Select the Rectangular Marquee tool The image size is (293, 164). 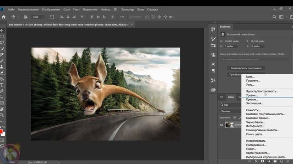tap(2, 36)
